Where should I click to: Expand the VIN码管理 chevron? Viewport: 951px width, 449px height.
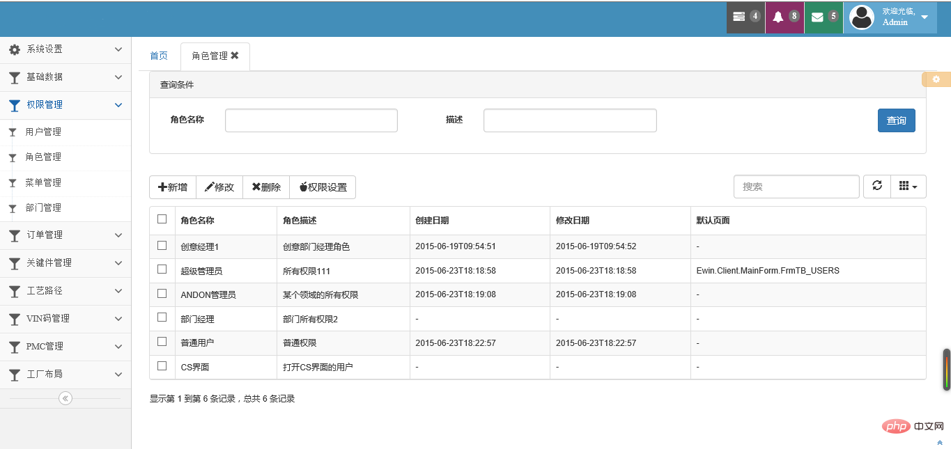118,319
